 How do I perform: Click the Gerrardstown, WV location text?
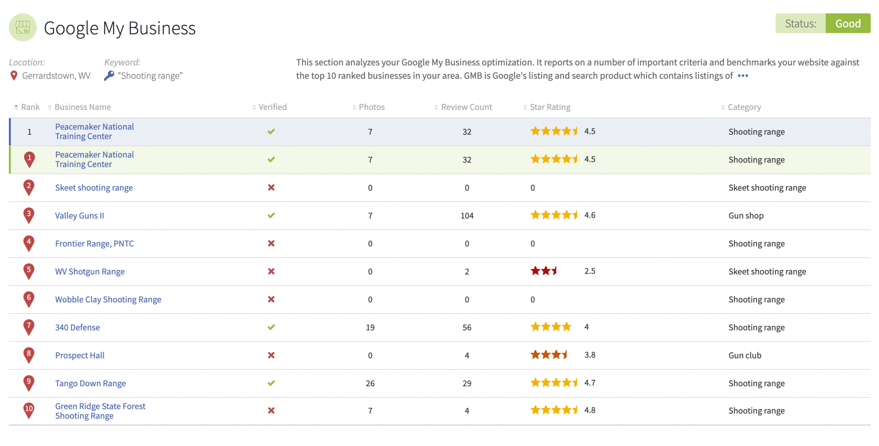point(56,76)
